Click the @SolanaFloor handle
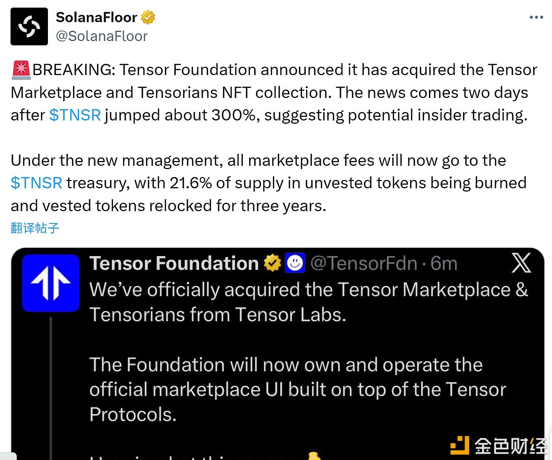Viewport: 552px width, 460px height. [x=102, y=36]
